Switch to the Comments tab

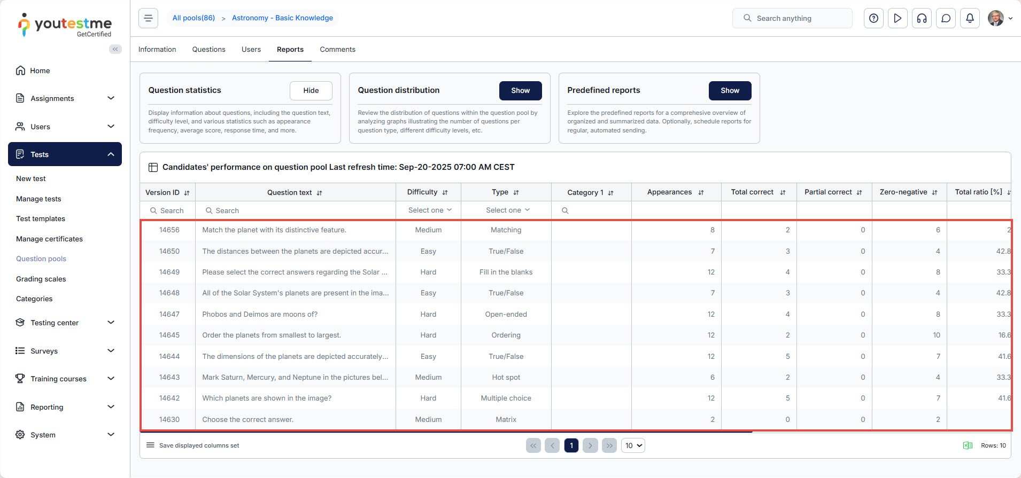pos(337,50)
